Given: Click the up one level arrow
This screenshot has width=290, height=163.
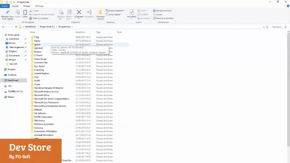Looking at the screenshot, I should click(x=16, y=27).
